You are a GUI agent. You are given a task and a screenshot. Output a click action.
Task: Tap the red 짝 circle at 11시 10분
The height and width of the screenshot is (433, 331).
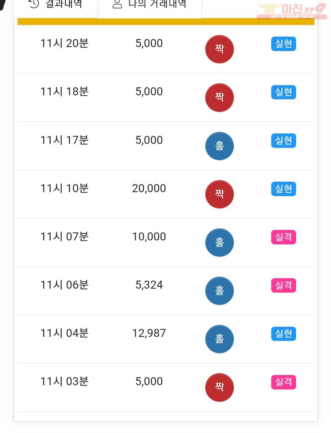tap(219, 194)
